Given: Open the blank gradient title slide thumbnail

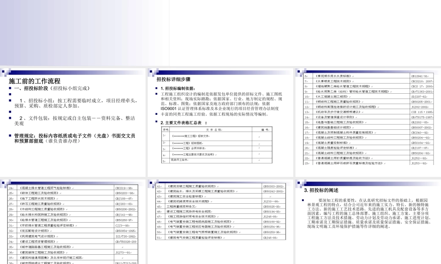Looking at the screenshot, I should click(x=84, y=33).
